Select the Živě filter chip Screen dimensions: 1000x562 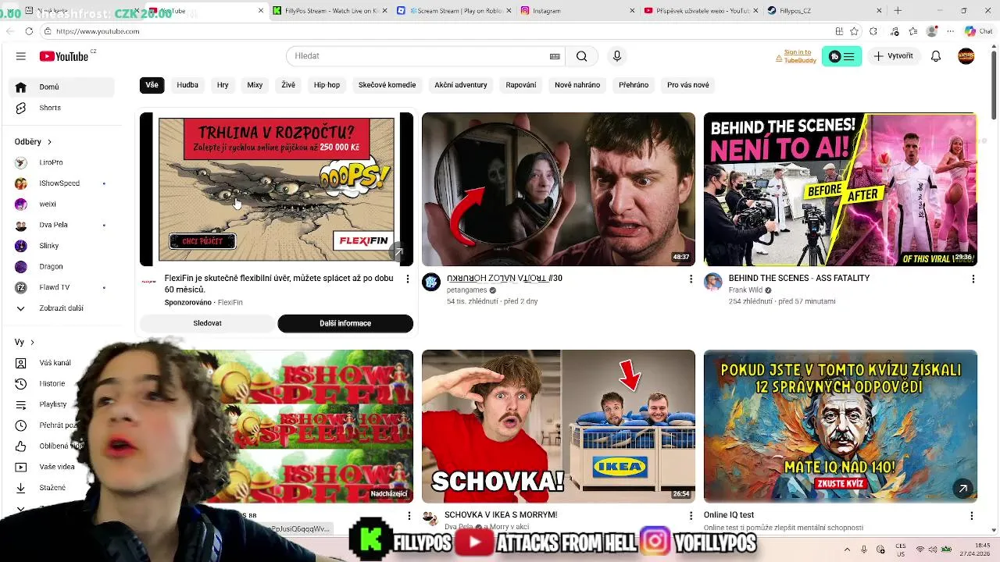click(x=288, y=85)
